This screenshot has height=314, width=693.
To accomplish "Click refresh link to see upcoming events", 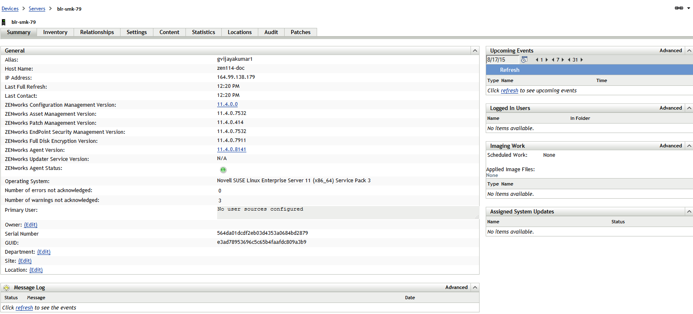I will pyautogui.click(x=510, y=91).
